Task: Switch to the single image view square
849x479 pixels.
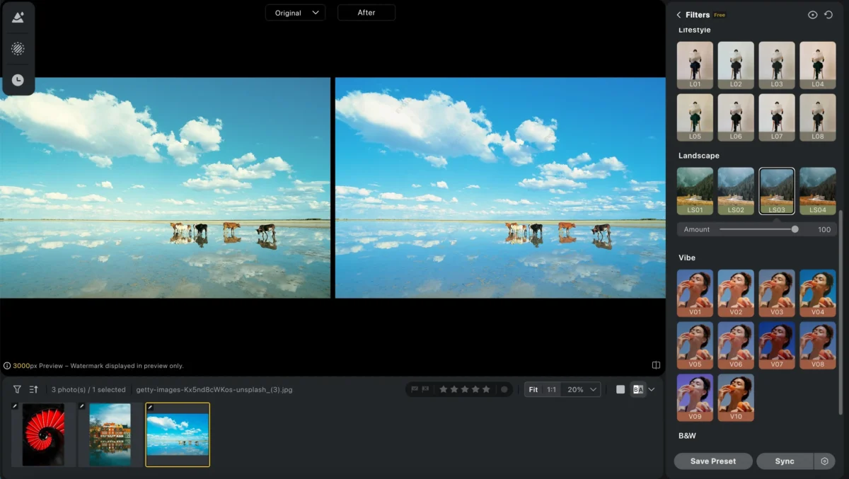Action: [x=620, y=389]
